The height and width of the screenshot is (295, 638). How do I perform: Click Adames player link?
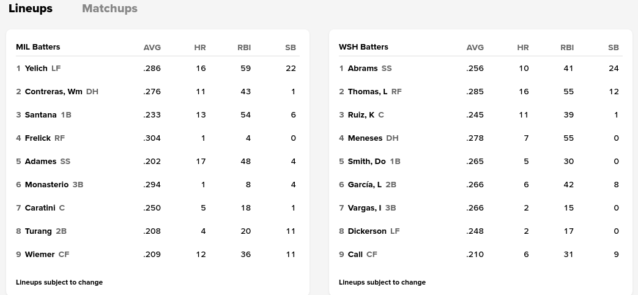point(40,162)
